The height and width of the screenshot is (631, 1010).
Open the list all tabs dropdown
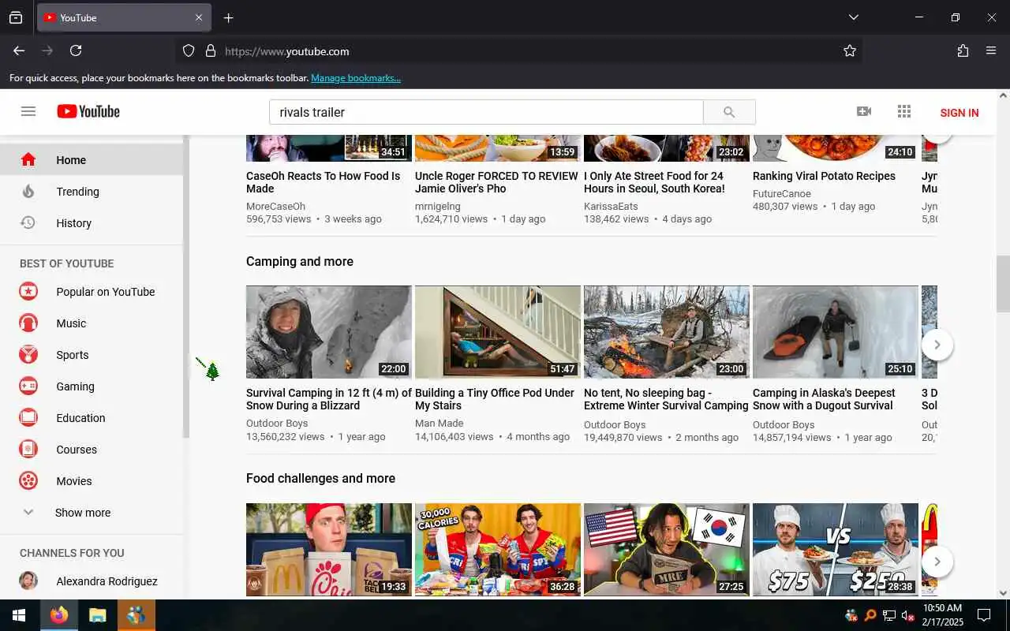853,17
